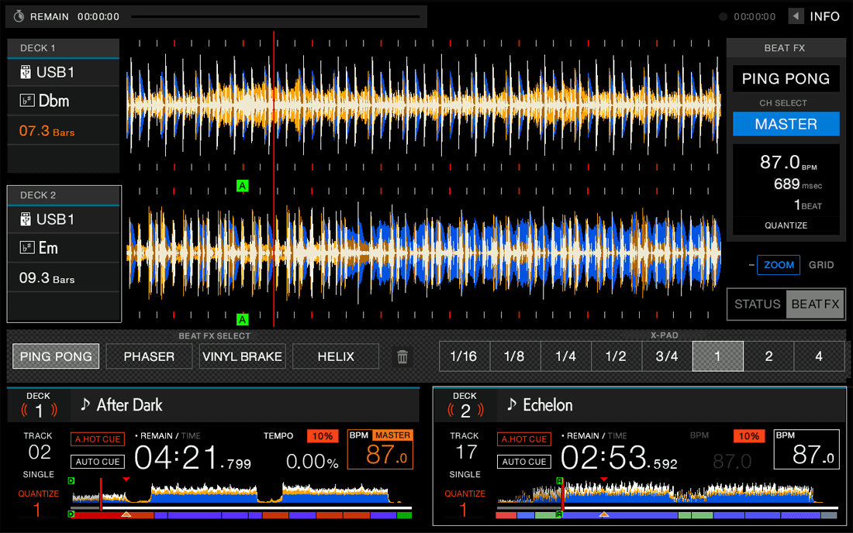Click Deck 2 overview waveform progress

668,493
